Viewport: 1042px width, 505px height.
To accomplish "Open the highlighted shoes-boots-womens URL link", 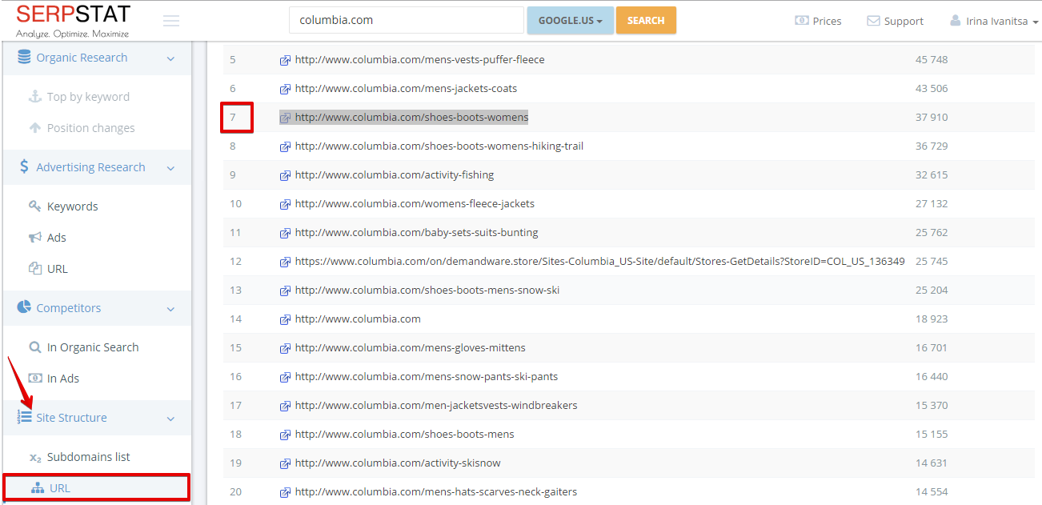I will 411,118.
